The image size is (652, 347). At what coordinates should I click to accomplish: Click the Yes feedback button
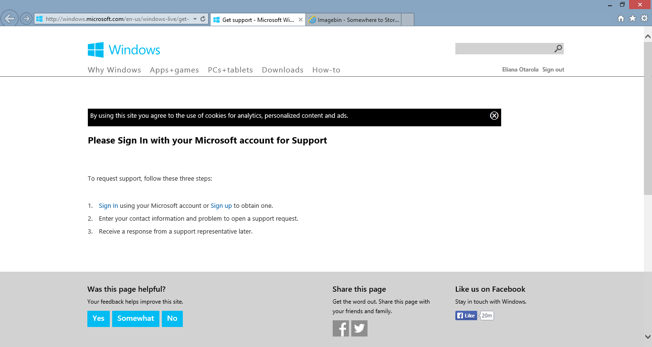tap(98, 318)
